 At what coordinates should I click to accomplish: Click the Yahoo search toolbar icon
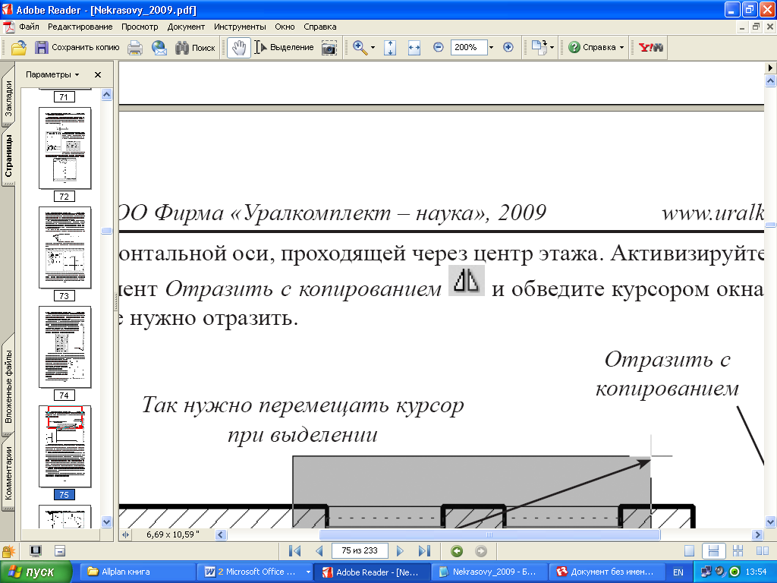click(x=650, y=48)
